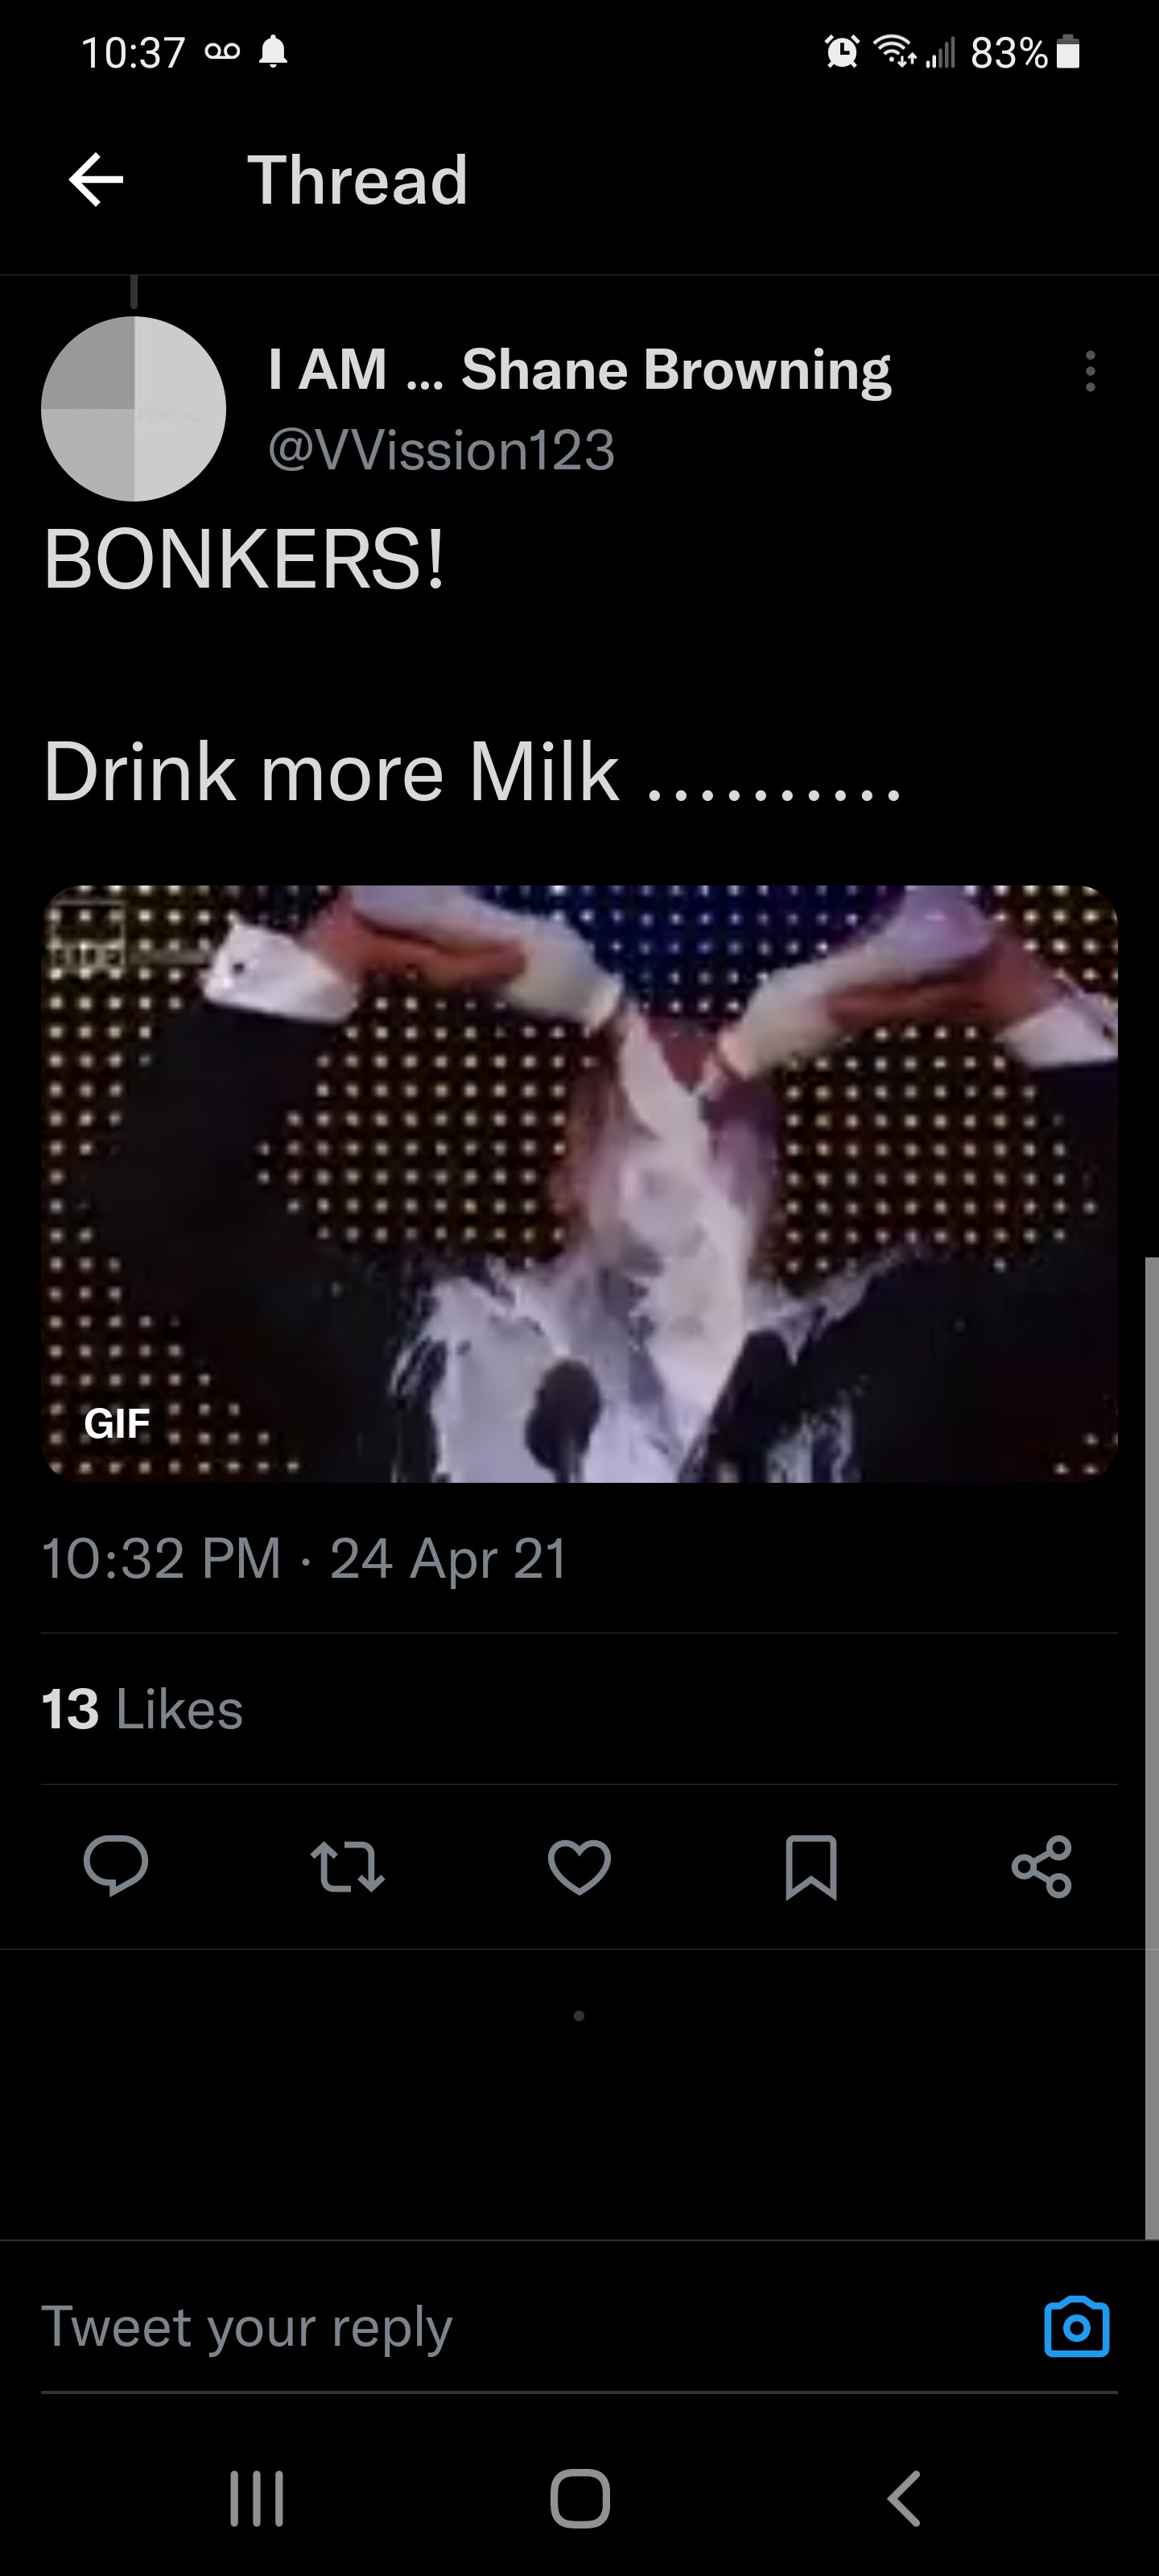Tap the reply speech bubble icon

(116, 1865)
